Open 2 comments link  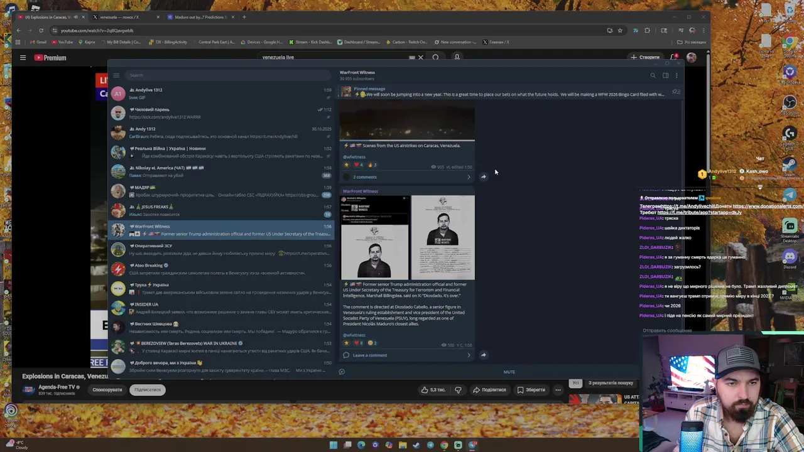pos(365,177)
